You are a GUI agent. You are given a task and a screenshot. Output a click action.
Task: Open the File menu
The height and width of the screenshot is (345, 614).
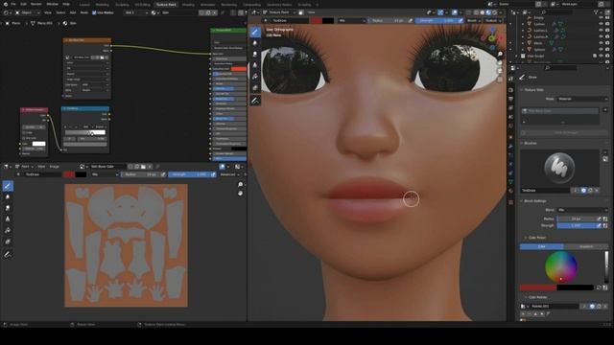tap(13, 4)
